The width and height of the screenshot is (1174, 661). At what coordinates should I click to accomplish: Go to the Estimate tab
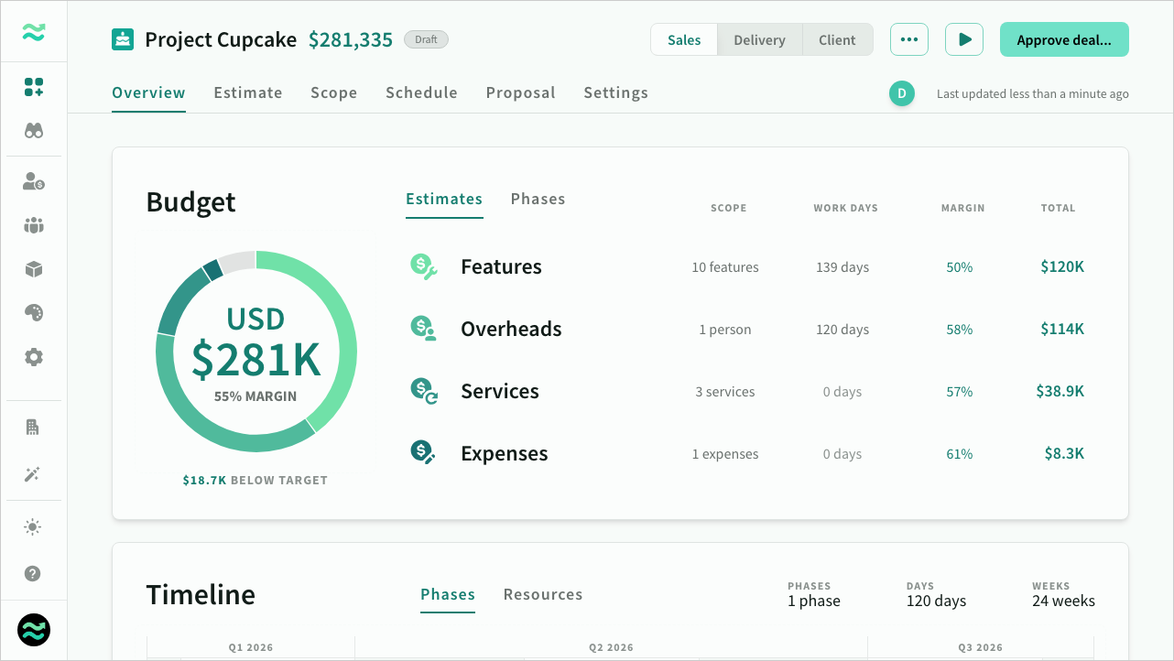point(248,92)
